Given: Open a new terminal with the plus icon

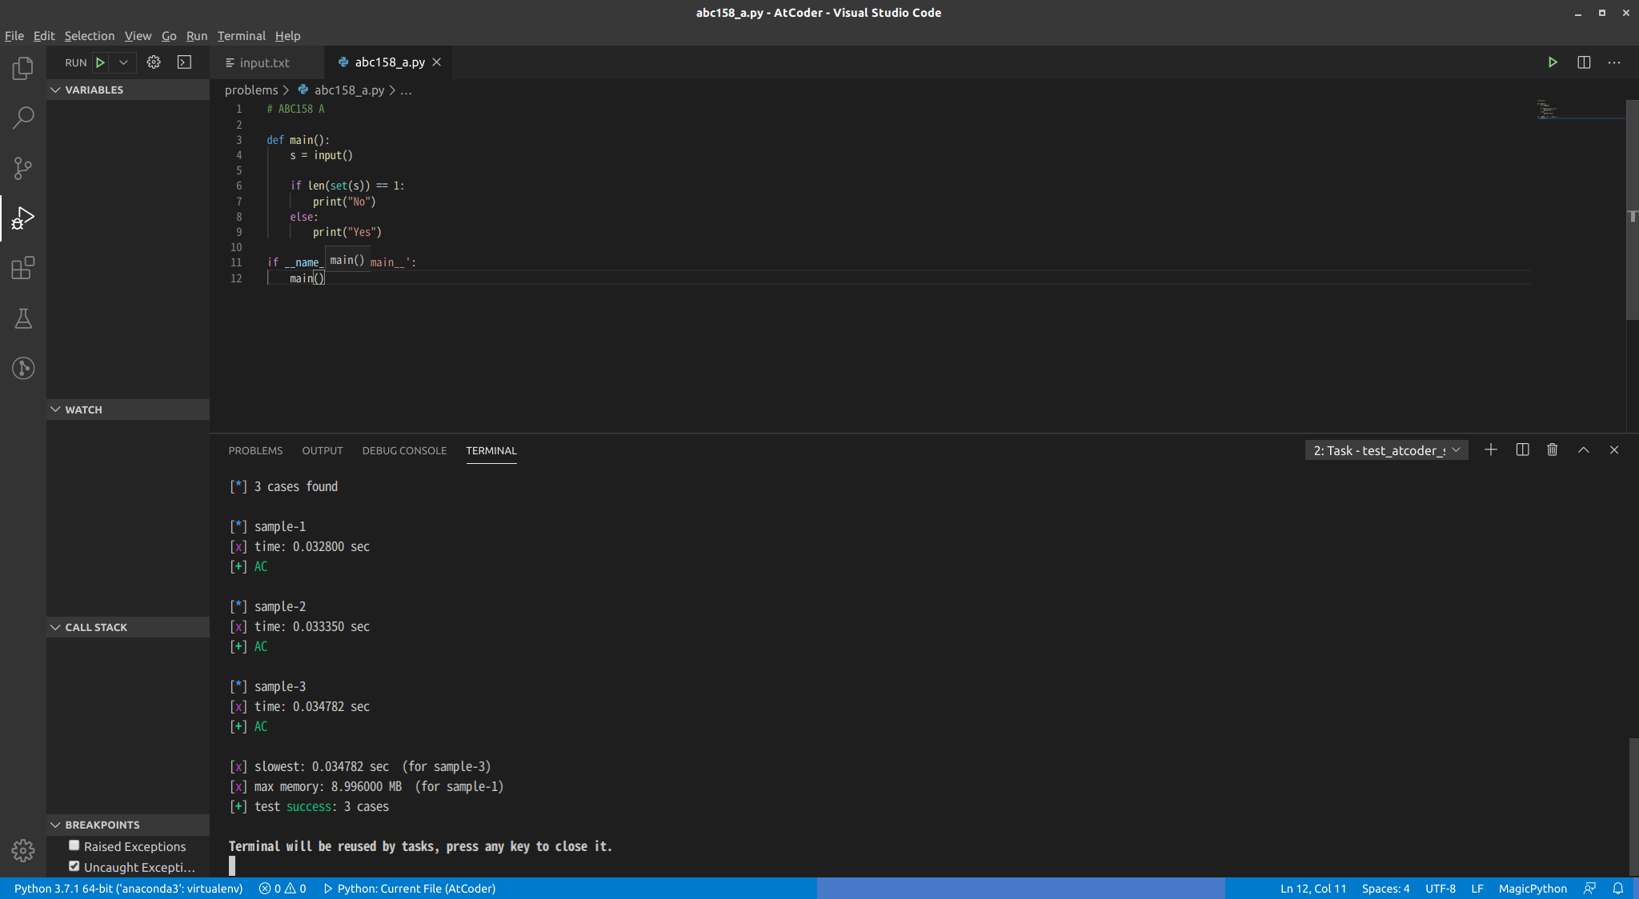Looking at the screenshot, I should tap(1490, 449).
